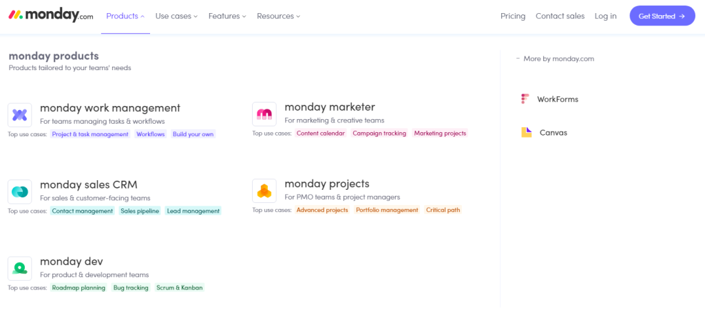Click 'More by monday.com' label
Image resolution: width=705 pixels, height=313 pixels.
click(x=559, y=58)
